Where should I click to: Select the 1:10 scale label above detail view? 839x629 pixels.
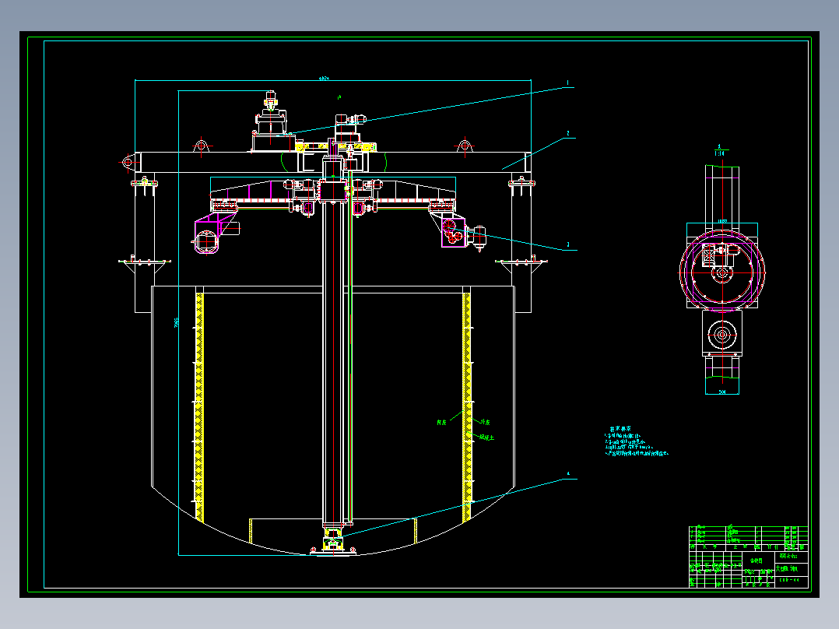[x=720, y=153]
